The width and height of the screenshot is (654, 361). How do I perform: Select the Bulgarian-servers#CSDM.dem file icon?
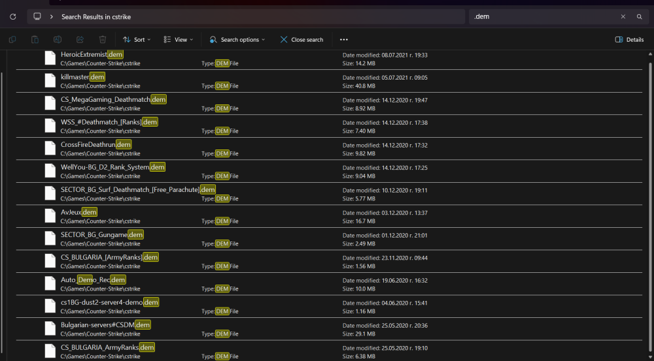coord(50,328)
